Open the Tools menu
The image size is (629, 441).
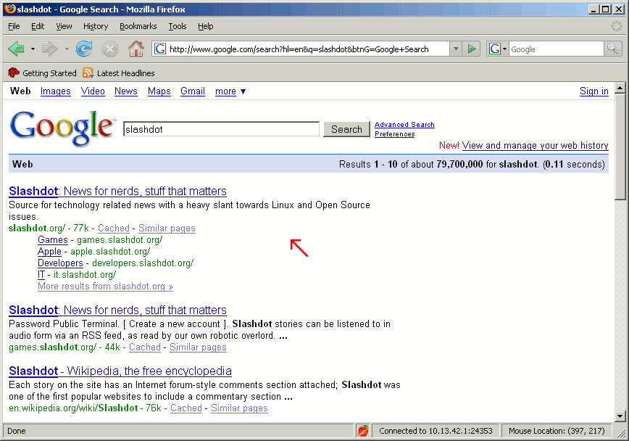pos(178,26)
